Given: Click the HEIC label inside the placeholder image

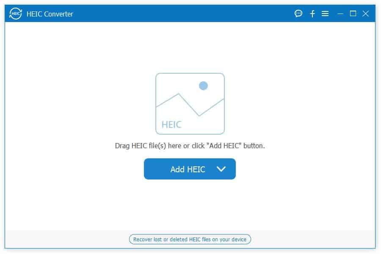Looking at the screenshot, I should (x=171, y=124).
